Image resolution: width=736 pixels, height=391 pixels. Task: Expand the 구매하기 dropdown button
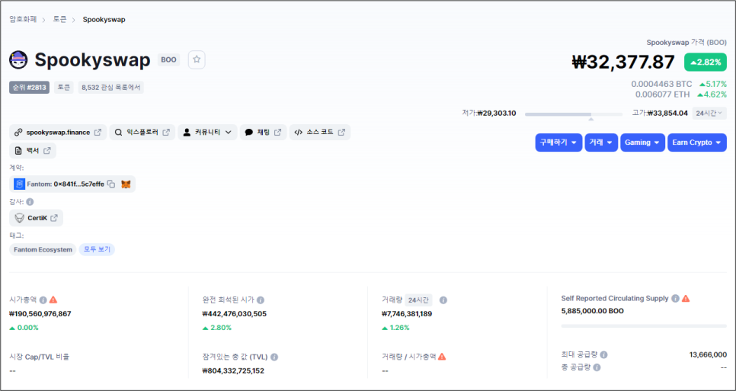(558, 143)
